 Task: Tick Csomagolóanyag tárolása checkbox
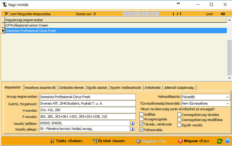(x=179, y=114)
